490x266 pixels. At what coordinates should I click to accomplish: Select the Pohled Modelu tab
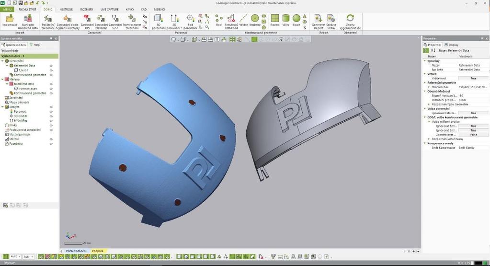[x=76, y=251]
